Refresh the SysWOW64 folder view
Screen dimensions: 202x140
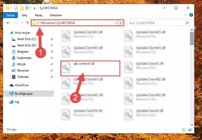point(121,23)
